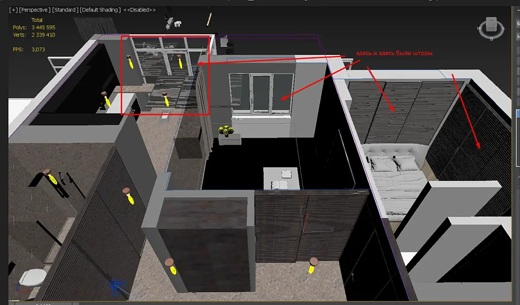Select the blue camera object gizmo
The width and height of the screenshot is (520, 305).
pos(117,287)
